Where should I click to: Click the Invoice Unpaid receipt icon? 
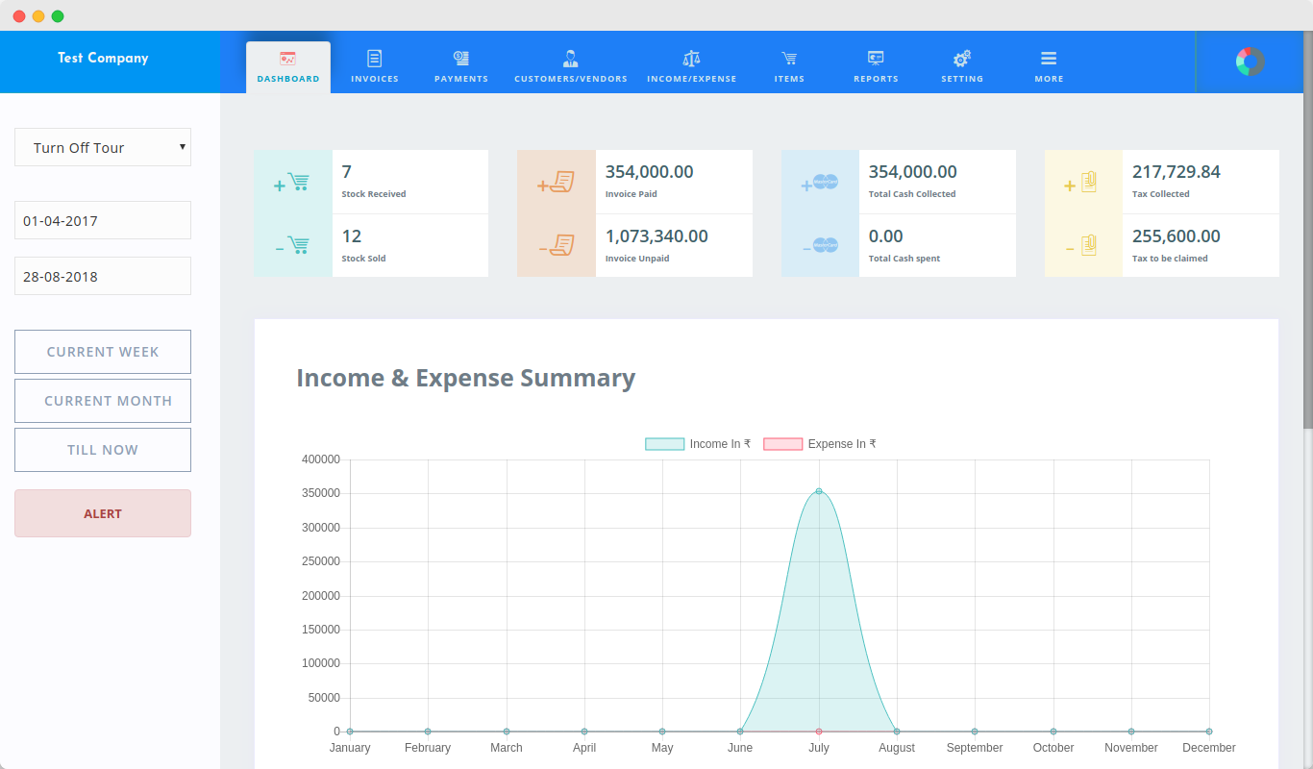[556, 246]
